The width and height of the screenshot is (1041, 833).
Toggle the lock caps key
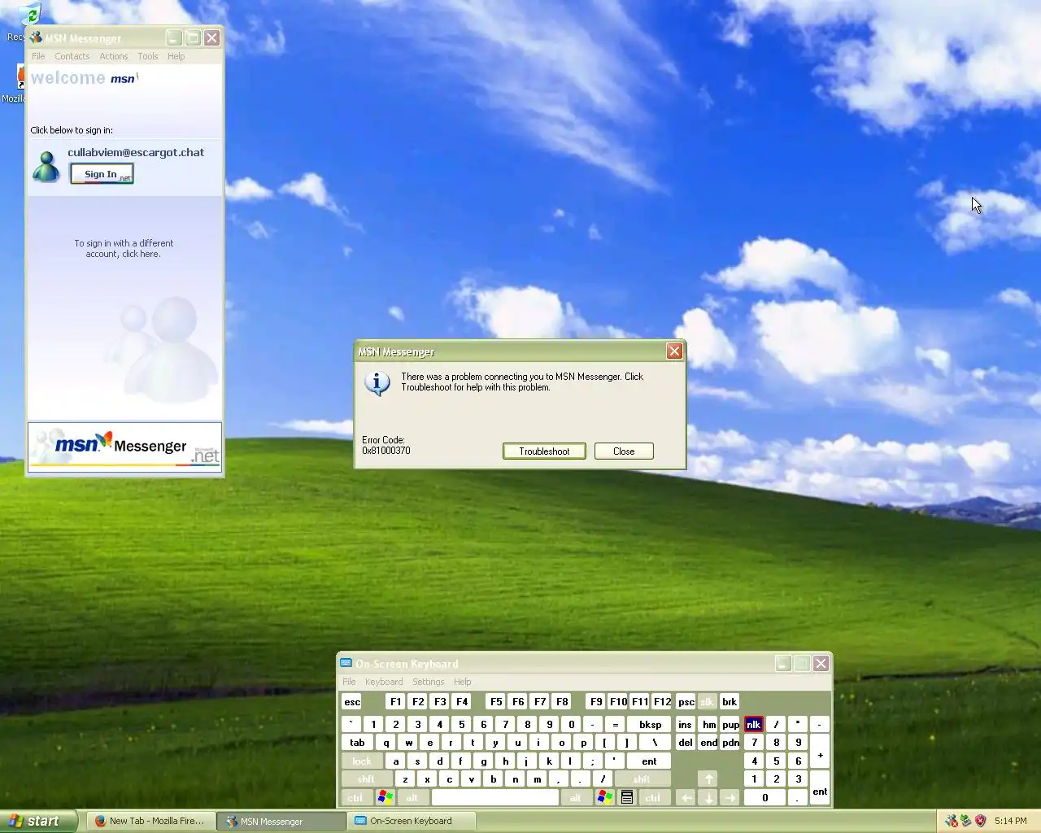[362, 761]
